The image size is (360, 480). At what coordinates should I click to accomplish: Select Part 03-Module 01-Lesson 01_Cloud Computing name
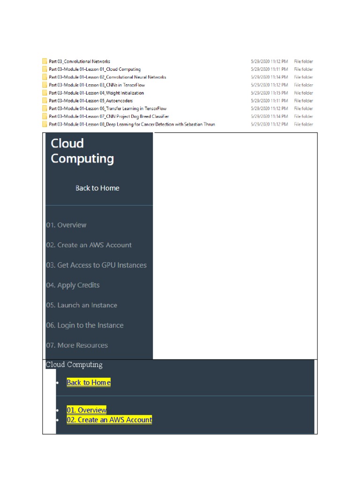(95, 69)
